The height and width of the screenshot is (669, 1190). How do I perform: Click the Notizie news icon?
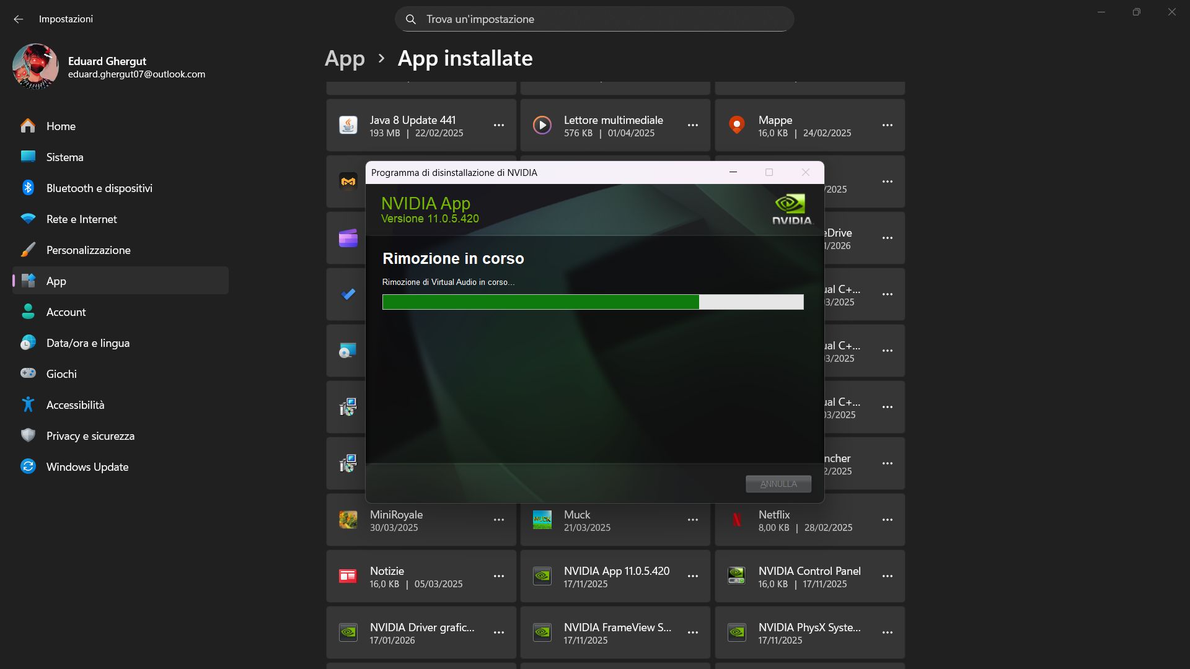tap(348, 576)
